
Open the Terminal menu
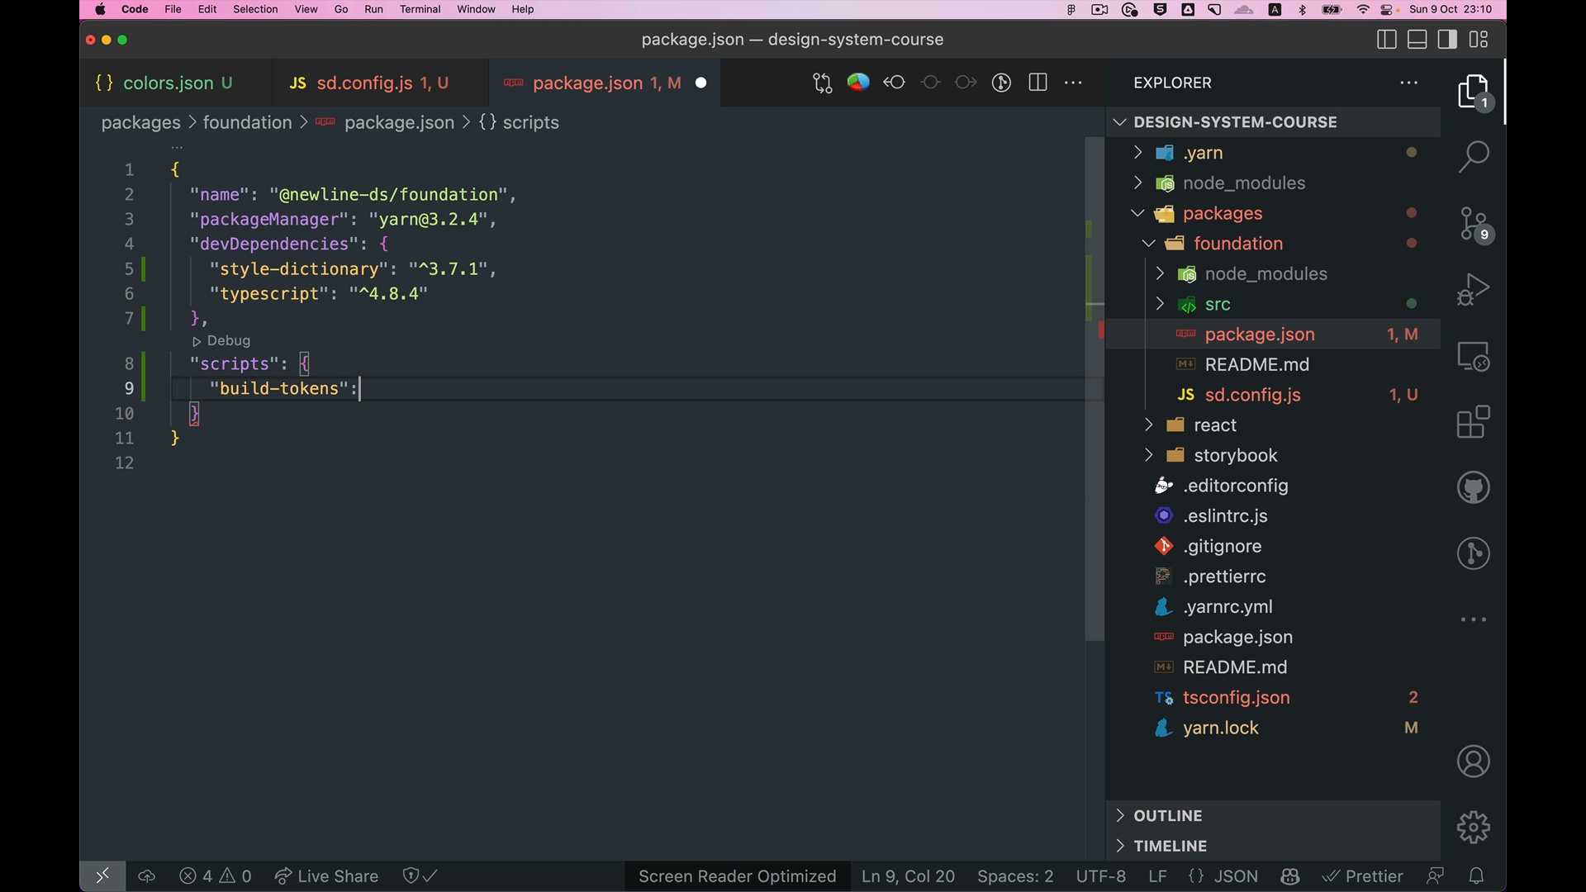(x=420, y=9)
